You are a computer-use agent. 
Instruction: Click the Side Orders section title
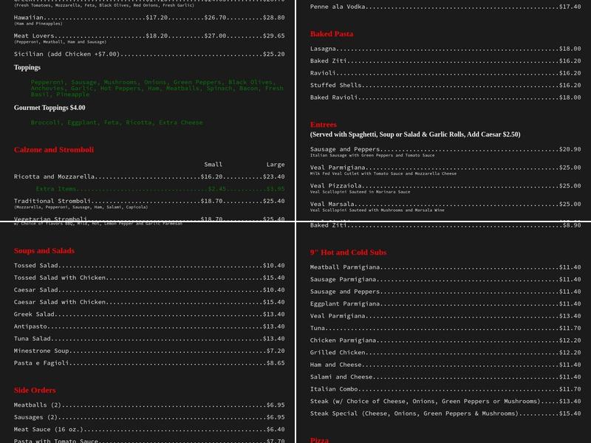[x=35, y=391]
